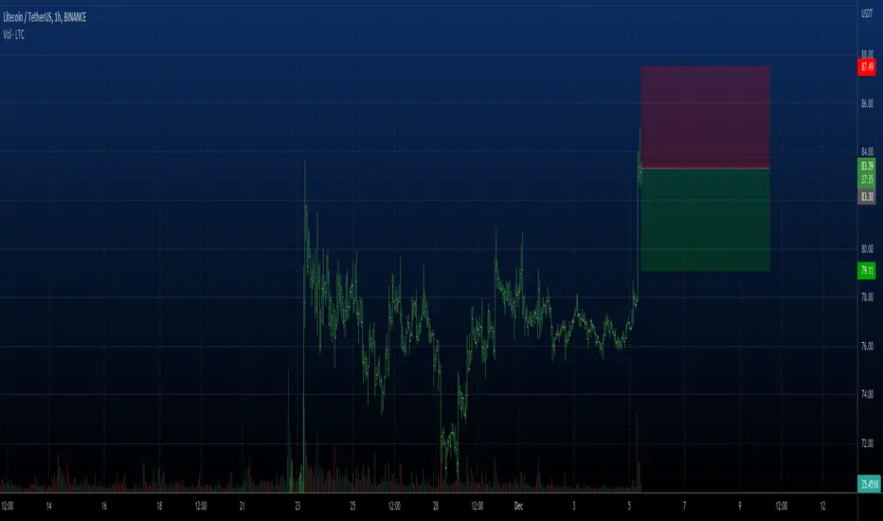Screen dimensions: 883x521
Task: Click the 80.00 price axis label
Action: [x=867, y=248]
